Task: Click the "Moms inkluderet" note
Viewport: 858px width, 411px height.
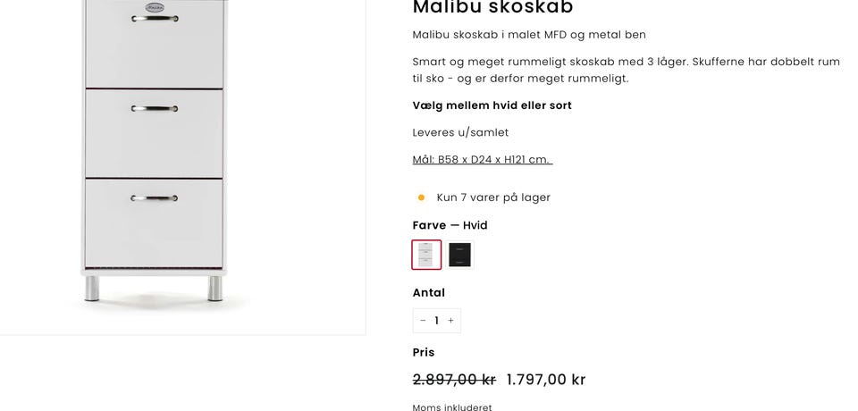Action: (x=452, y=407)
